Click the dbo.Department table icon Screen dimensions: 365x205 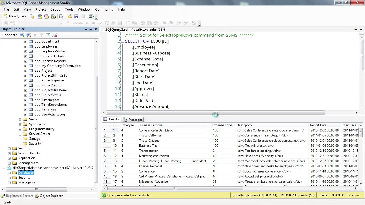click(31, 42)
